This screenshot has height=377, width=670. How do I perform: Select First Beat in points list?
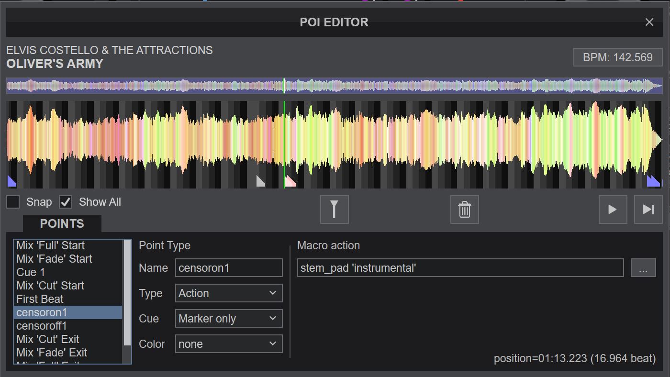68,299
